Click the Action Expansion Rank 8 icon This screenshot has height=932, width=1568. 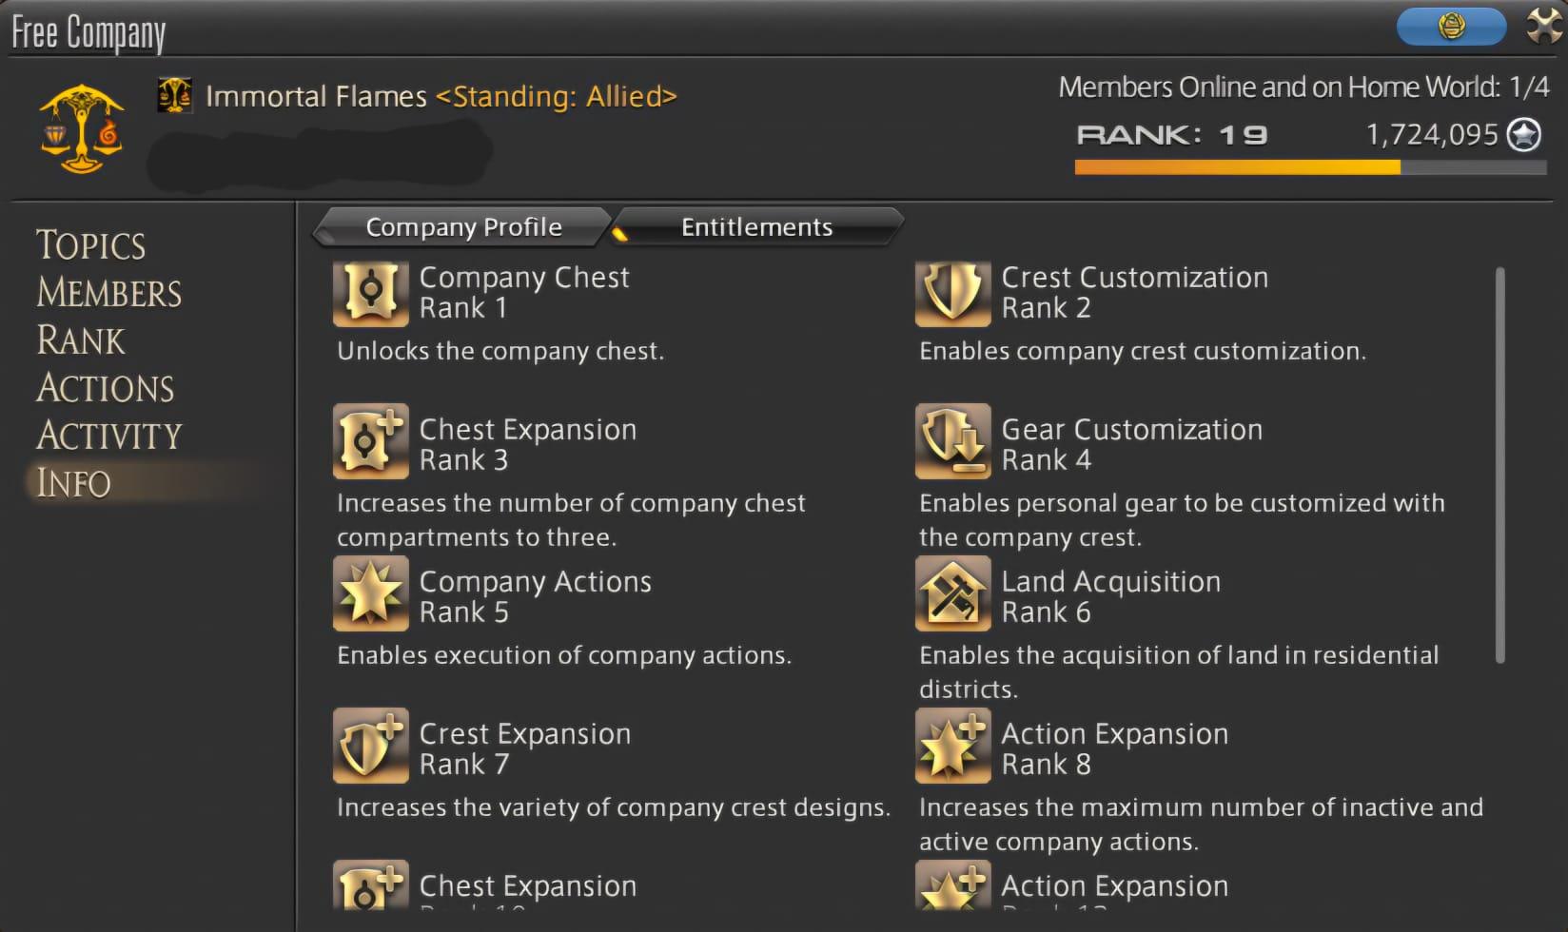[x=952, y=746]
